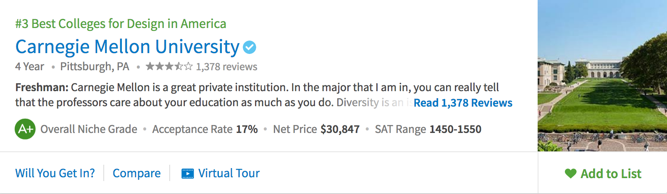Click the Add to List label
The height and width of the screenshot is (194, 667).
tap(611, 174)
